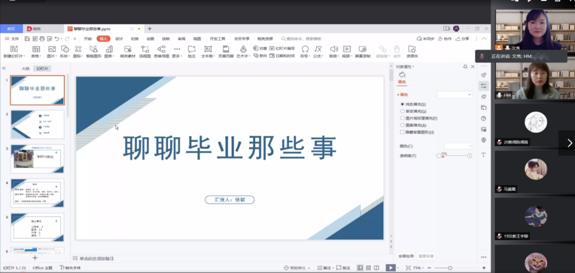Choose the 图案填充 (Pattern fill) option
Viewport: 575px width, 273px height.
[402, 125]
